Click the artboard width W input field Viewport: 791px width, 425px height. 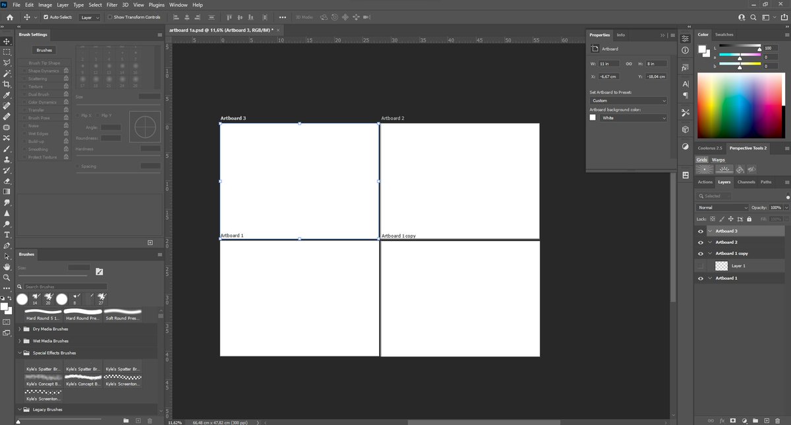[x=608, y=64]
